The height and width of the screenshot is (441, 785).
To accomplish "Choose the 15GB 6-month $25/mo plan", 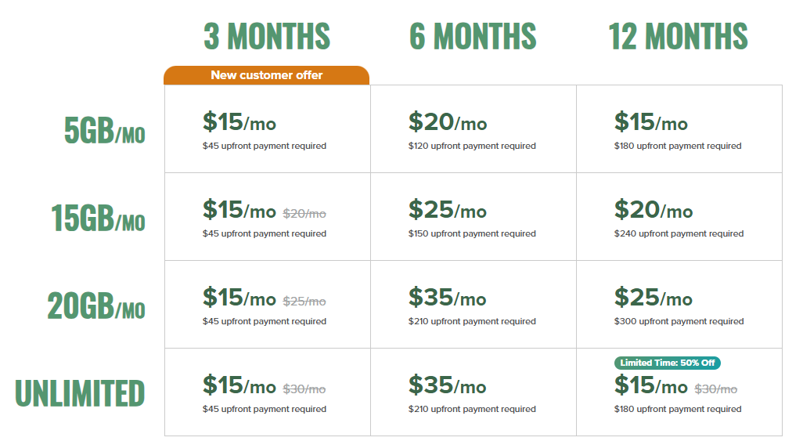I will point(473,216).
